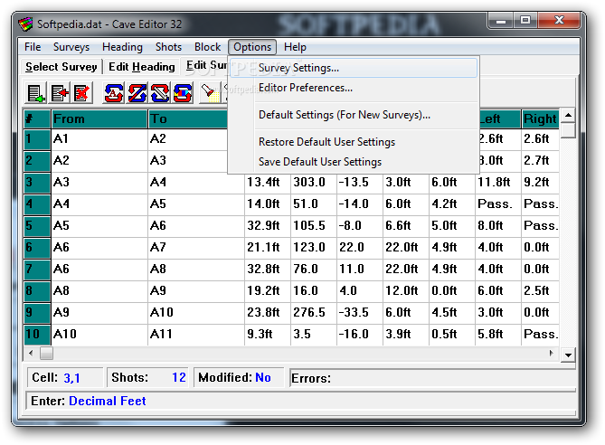Click the rotate-arrows icon with colored blocks
The image size is (605, 445).
(x=183, y=93)
